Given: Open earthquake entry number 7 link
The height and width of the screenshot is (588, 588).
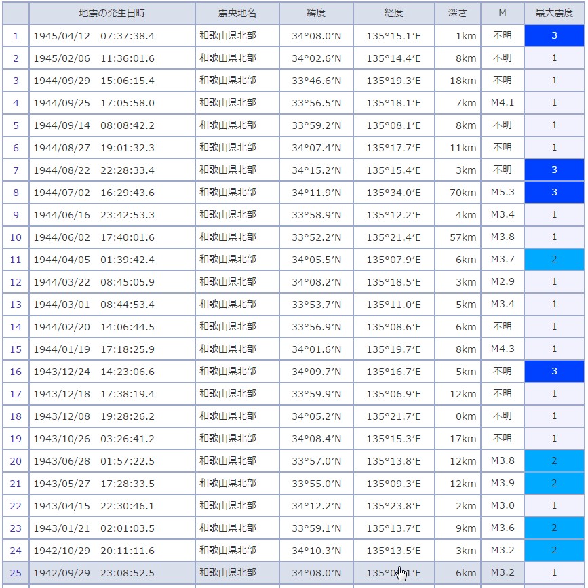Looking at the screenshot, I should click(16, 170).
